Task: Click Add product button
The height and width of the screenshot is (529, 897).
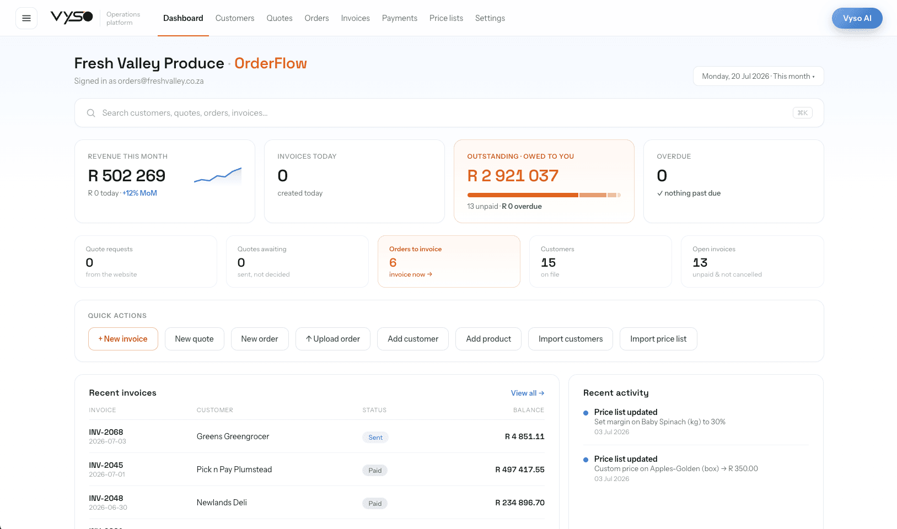Action: [x=488, y=339]
